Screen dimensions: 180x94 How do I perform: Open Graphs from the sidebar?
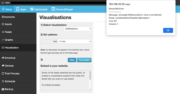click(18, 40)
